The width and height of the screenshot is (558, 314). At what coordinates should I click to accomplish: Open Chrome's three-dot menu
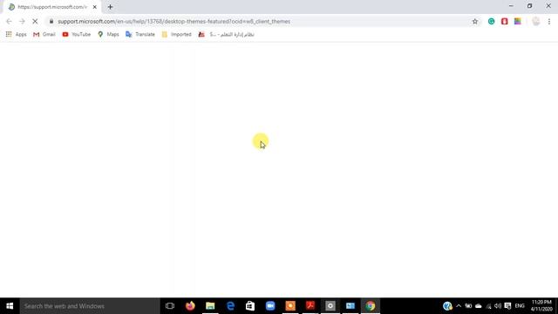[x=549, y=21]
